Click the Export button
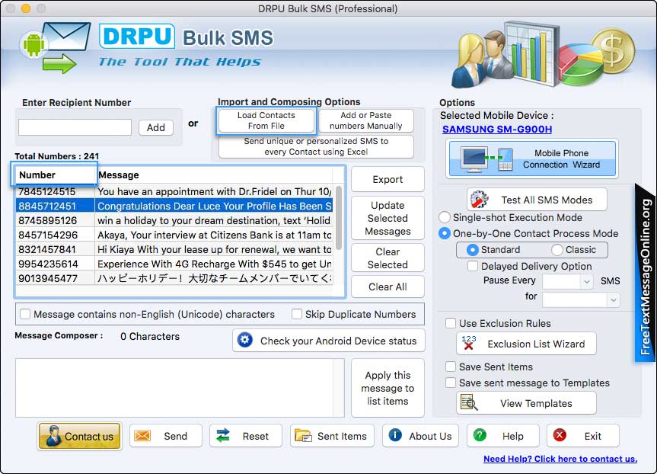This screenshot has height=474, width=657. (x=388, y=179)
